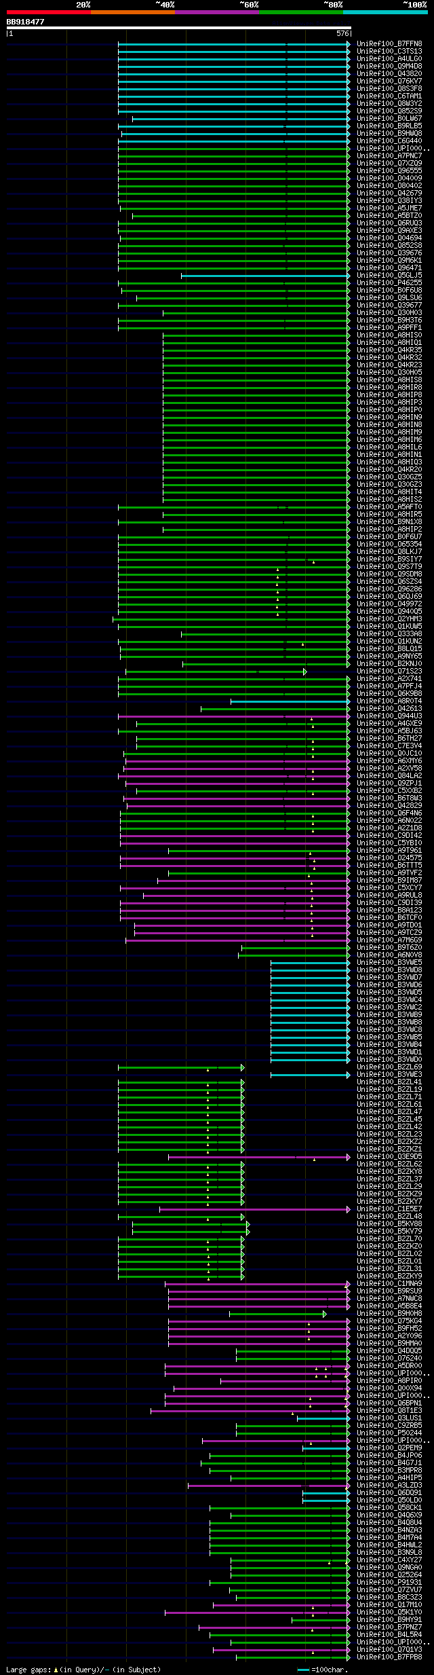Select the query name BB918477
The height and width of the screenshot is (1675, 434).
coord(26,22)
